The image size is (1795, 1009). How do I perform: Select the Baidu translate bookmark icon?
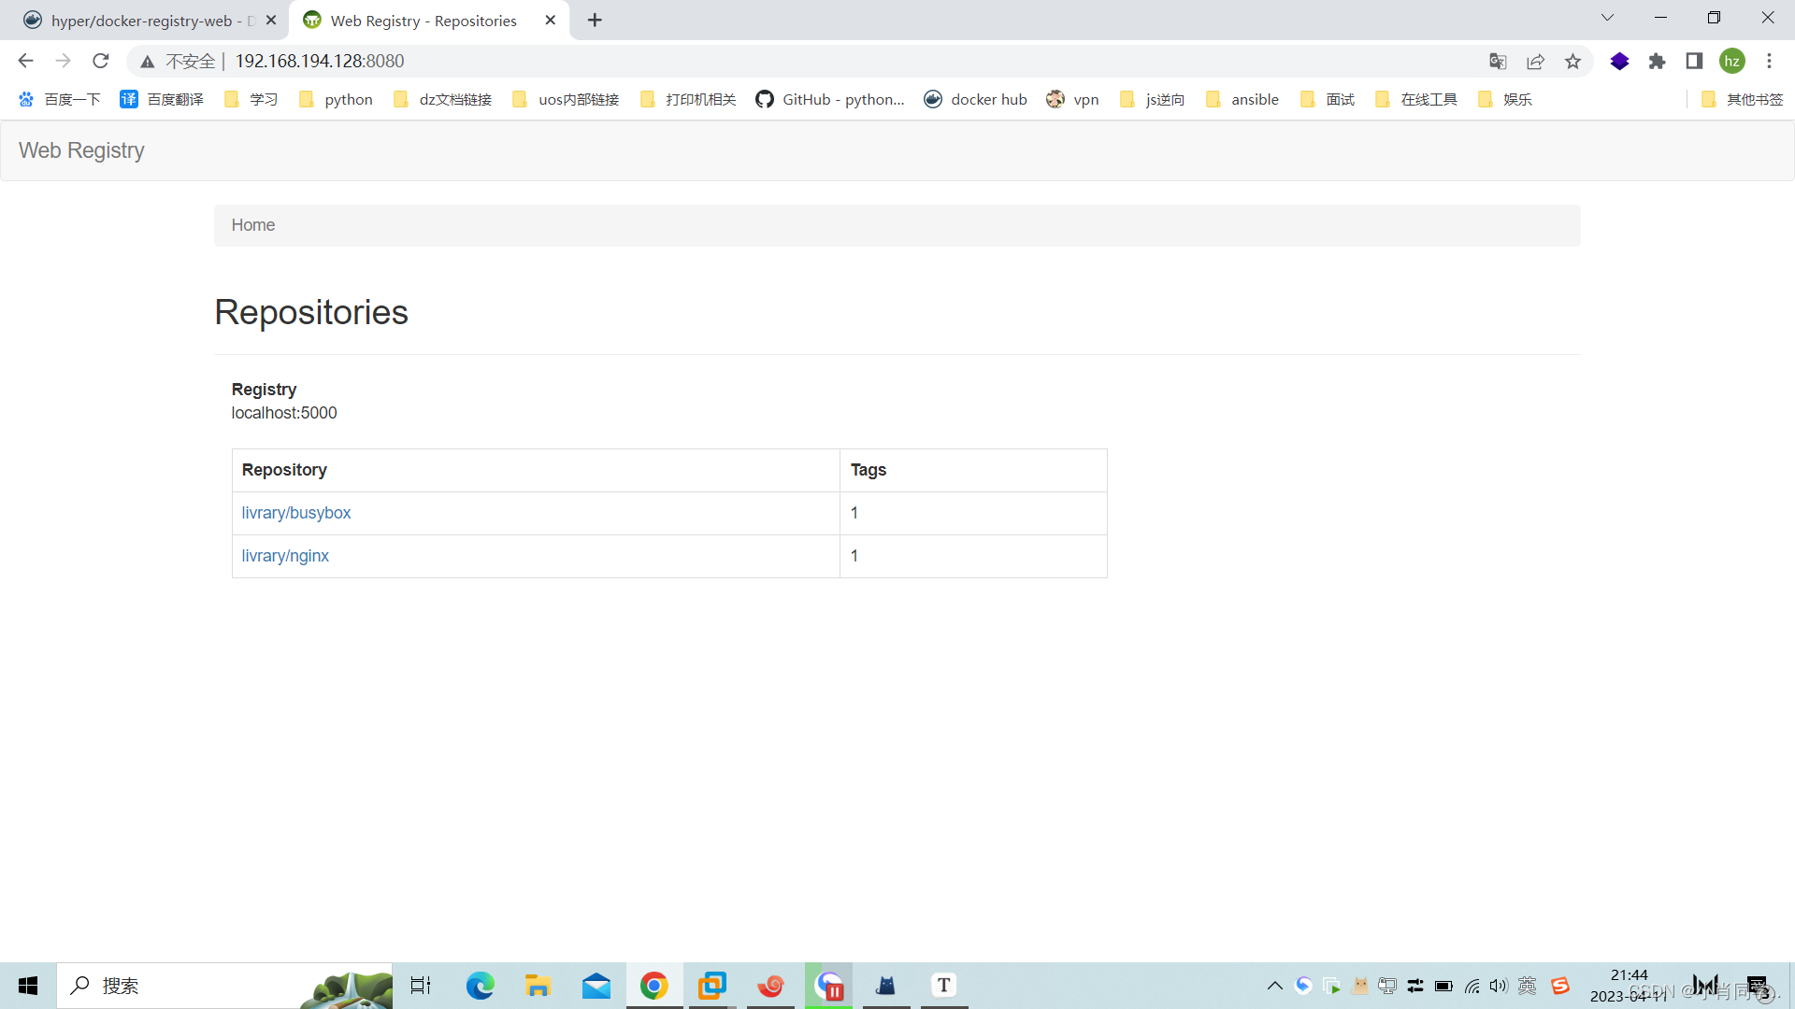pos(128,100)
